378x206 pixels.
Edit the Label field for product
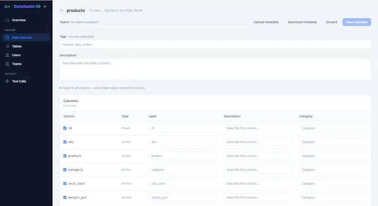coord(182,156)
